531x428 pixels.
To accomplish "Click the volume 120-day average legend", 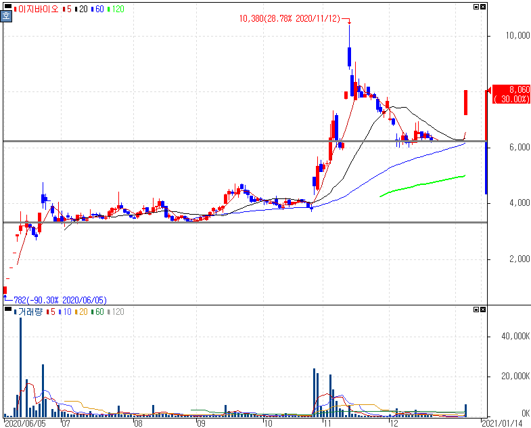I will [x=116, y=312].
